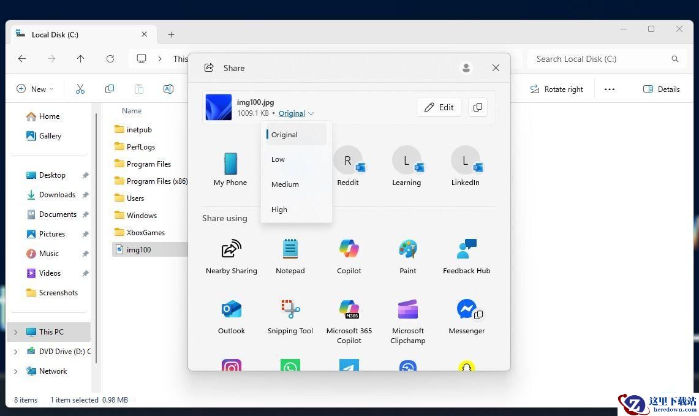
Task: Open Documents in the sidebar
Action: click(x=51, y=214)
